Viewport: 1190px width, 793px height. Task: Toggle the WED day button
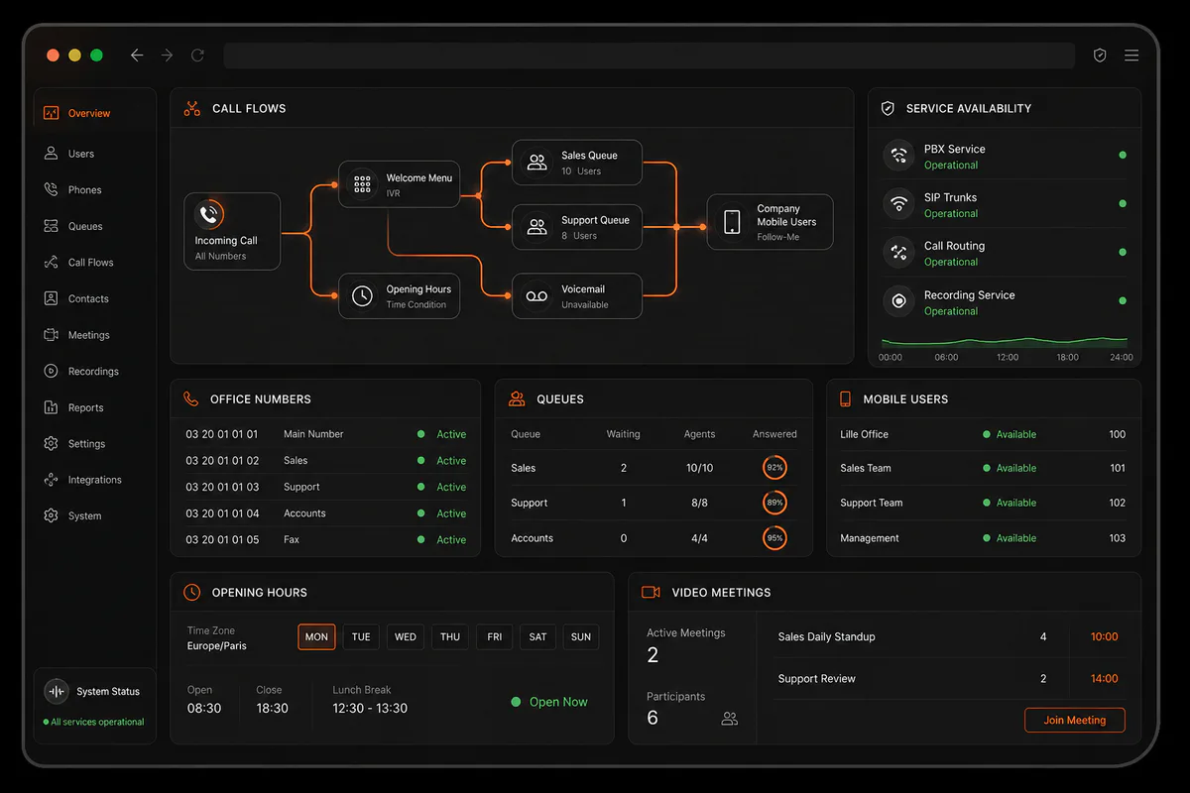pos(406,636)
